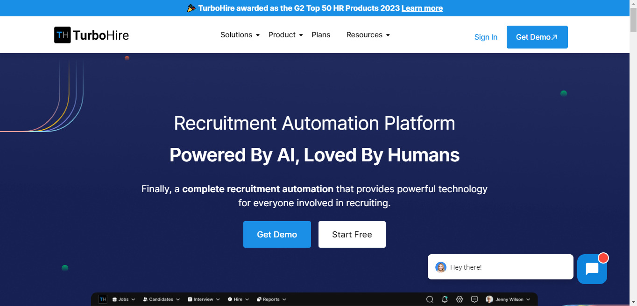Viewport: 637px width, 306px height.
Task: Click the Hey there! chat message popup
Action: (x=500, y=267)
